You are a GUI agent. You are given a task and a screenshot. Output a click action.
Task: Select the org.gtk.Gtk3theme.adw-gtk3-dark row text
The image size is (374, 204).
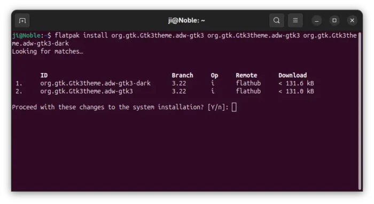pyautogui.click(x=95, y=83)
